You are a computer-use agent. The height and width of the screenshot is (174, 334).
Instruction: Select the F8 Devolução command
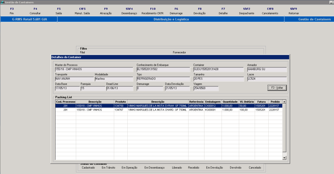200,11
